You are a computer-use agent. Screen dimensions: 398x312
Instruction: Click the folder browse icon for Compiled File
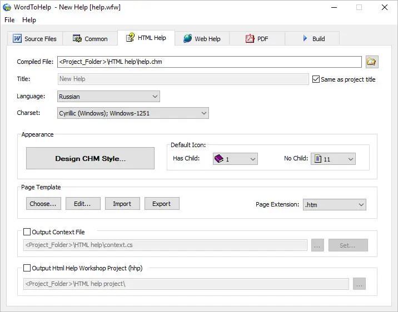coord(371,62)
